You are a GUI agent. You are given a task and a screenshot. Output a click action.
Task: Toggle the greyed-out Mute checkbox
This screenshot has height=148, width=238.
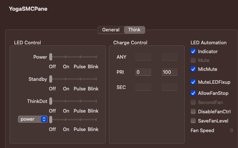pos(193,60)
